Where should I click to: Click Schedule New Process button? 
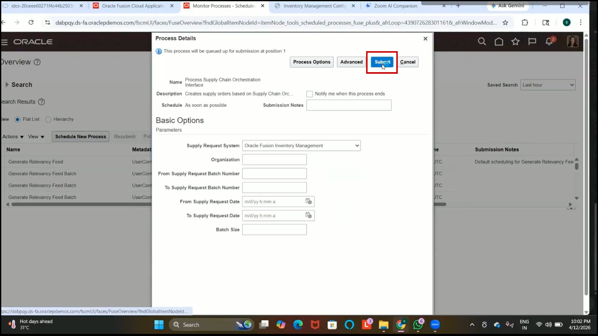80,137
